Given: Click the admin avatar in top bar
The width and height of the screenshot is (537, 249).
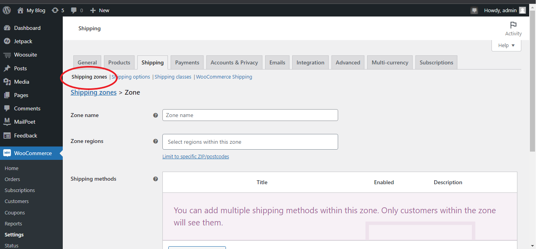Looking at the screenshot, I should (522, 11).
